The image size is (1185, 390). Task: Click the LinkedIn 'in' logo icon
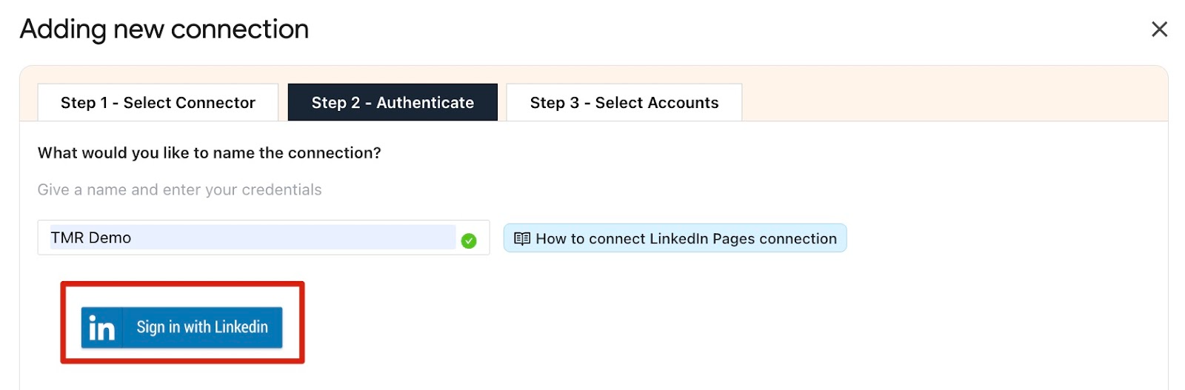101,328
